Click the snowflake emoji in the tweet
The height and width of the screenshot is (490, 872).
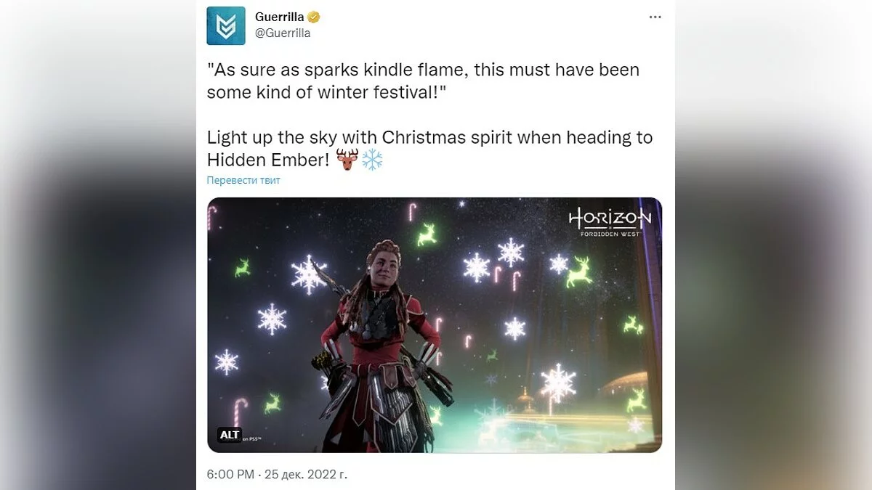tap(372, 159)
